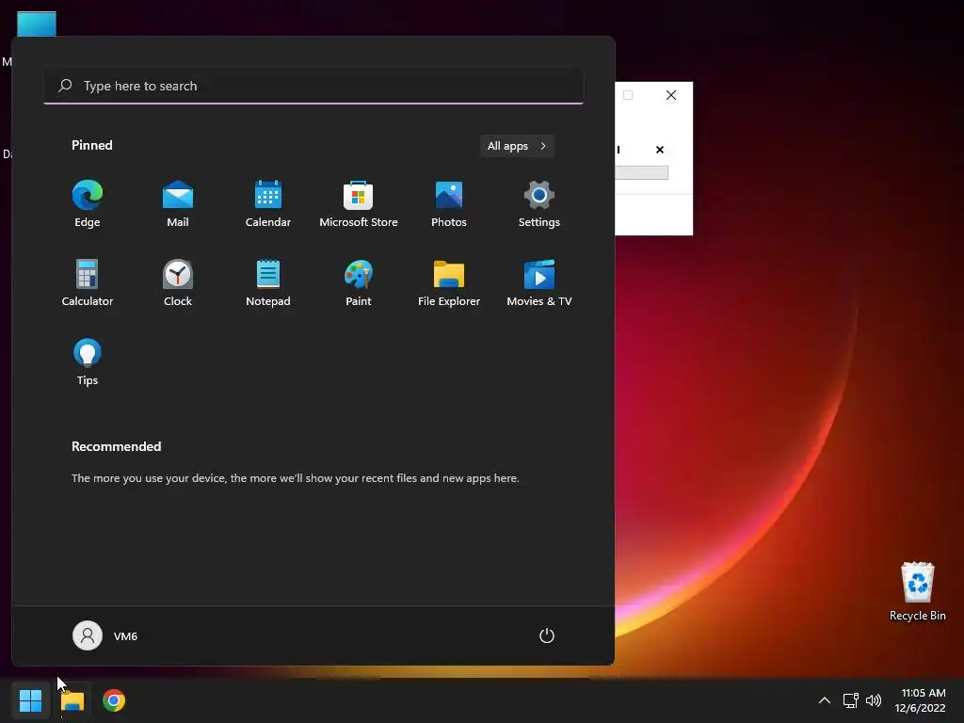Click the inner bold X in background window

click(x=660, y=150)
